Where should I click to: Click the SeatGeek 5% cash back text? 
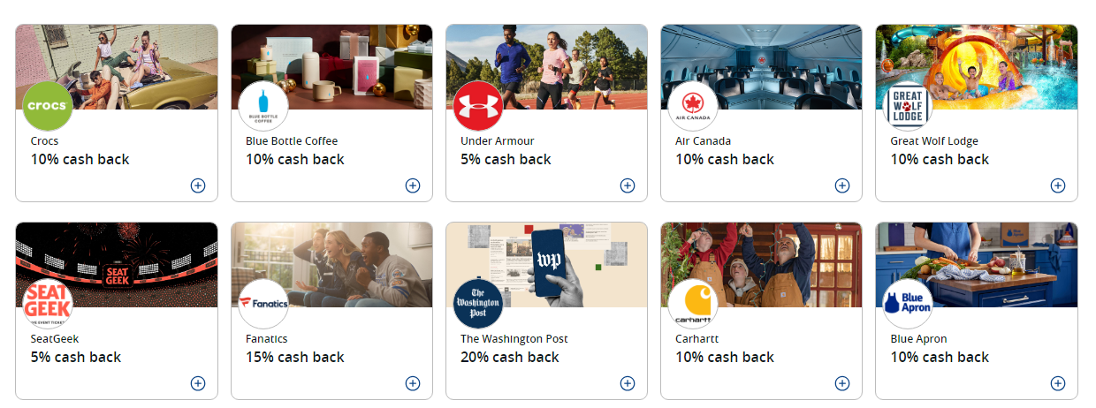point(76,358)
